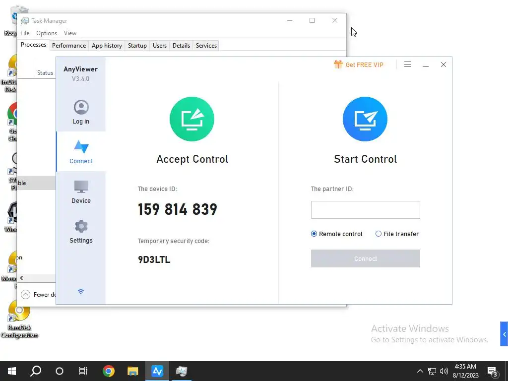Select the RamDisk Configuration desktop icon

pos(19,319)
